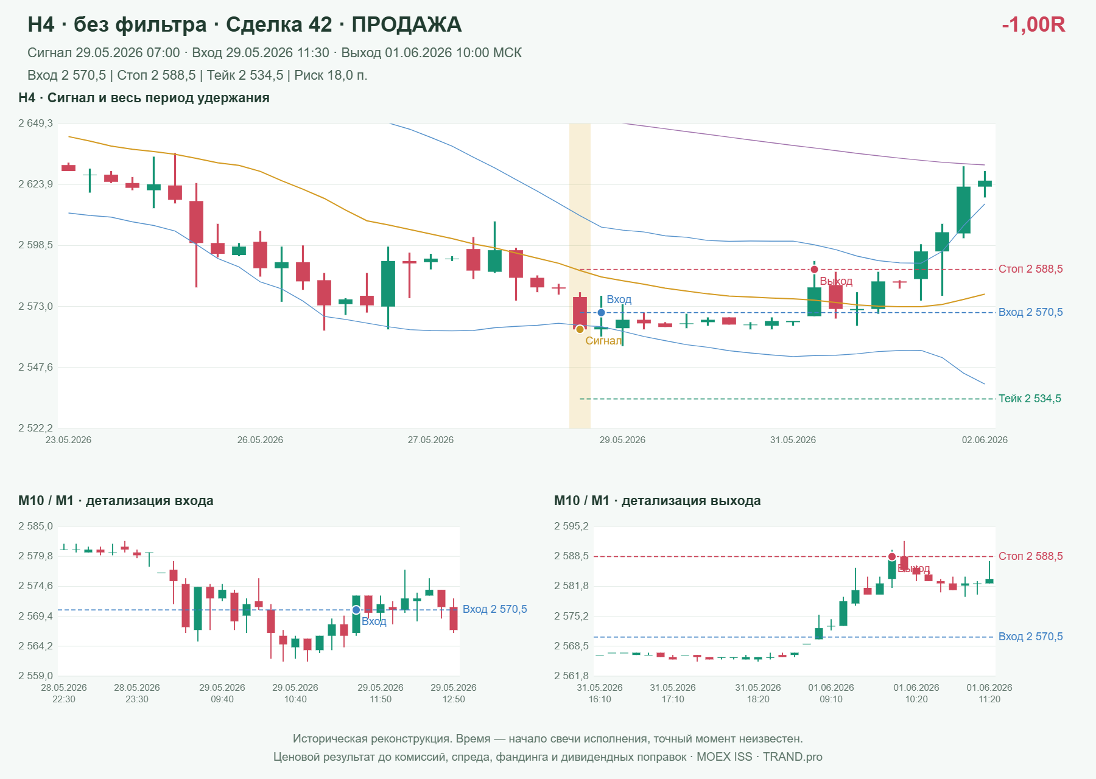
Task: Click the 'Тейк 2 534,5' label
Action: click(1030, 399)
